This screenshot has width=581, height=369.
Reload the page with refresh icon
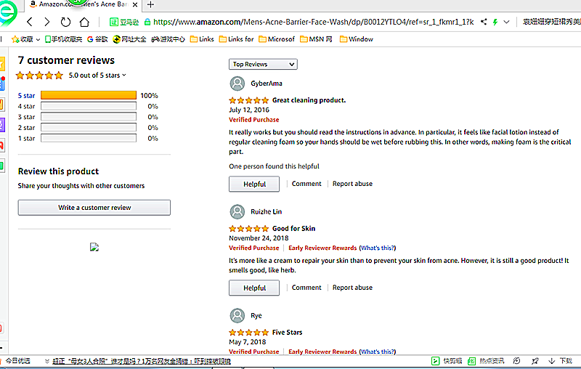pyautogui.click(x=66, y=23)
